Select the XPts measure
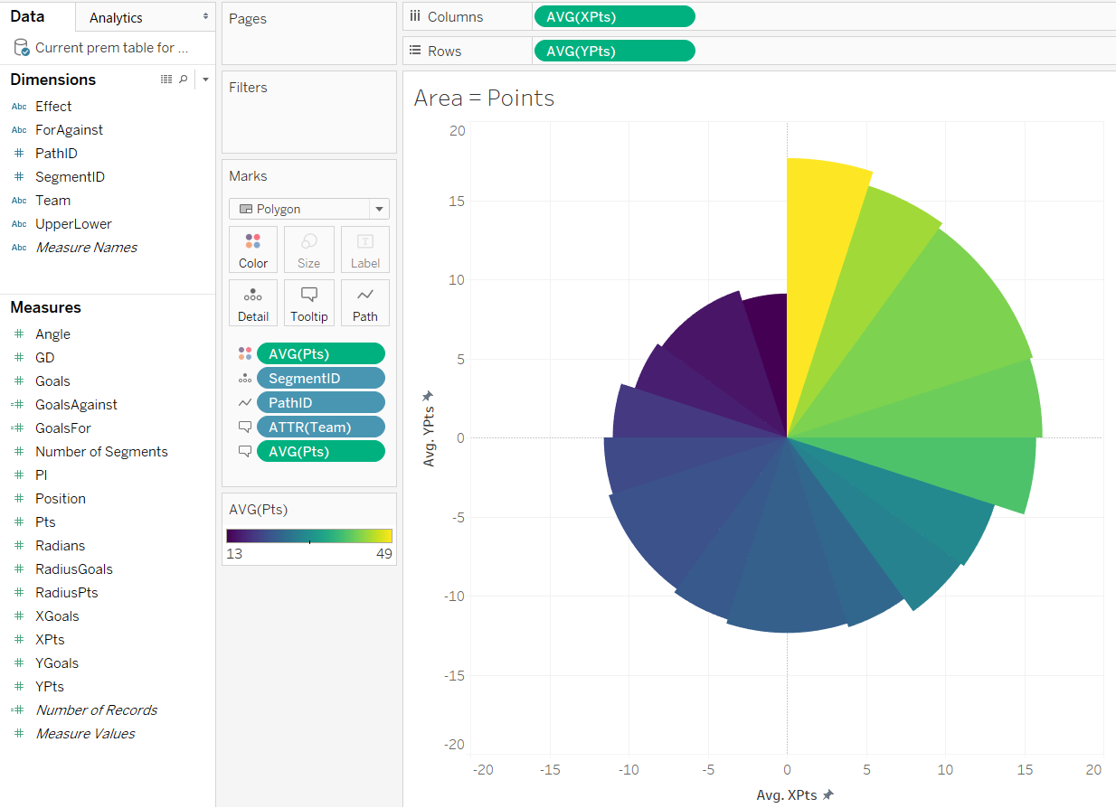 coord(50,639)
